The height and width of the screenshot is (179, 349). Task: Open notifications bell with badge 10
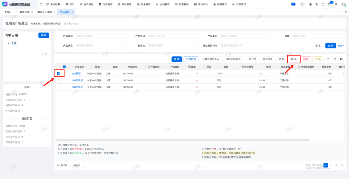tap(329, 4)
